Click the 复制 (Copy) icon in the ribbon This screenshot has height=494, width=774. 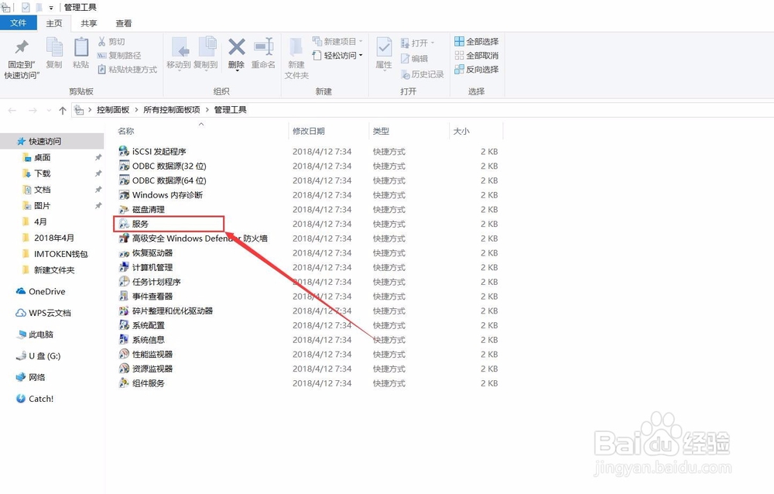(54, 53)
